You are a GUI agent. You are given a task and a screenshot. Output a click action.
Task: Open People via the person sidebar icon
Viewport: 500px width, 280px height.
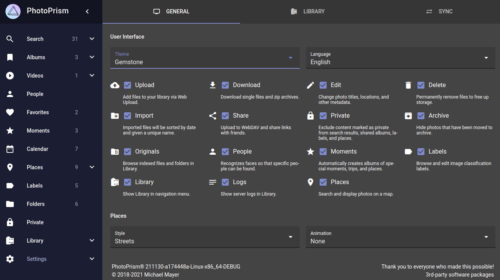click(10, 94)
